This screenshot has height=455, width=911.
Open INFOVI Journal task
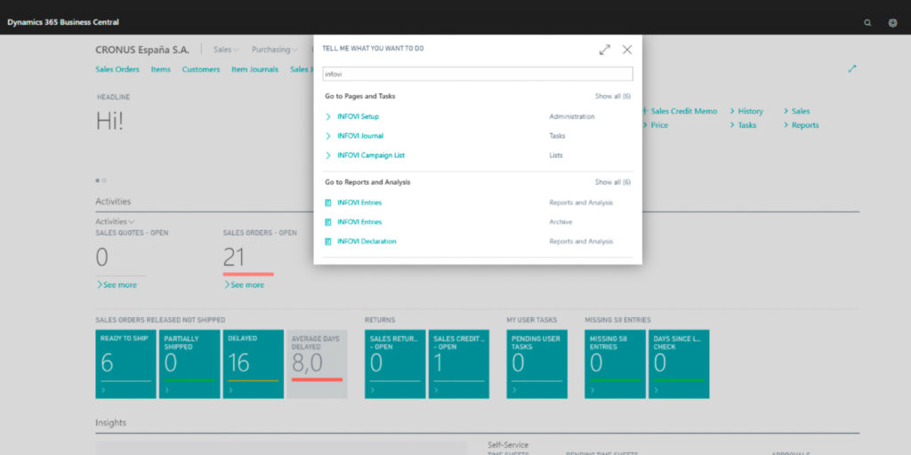click(360, 136)
